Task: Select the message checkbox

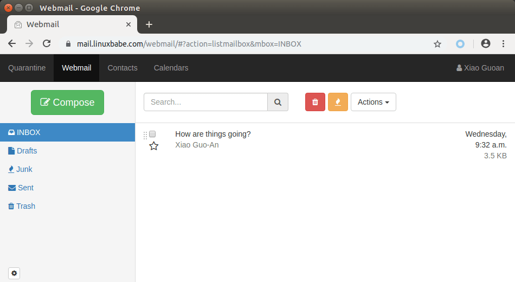Action: 152,134
